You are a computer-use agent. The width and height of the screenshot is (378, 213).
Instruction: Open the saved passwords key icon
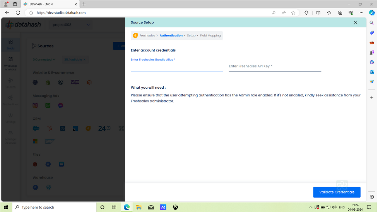tap(274, 13)
